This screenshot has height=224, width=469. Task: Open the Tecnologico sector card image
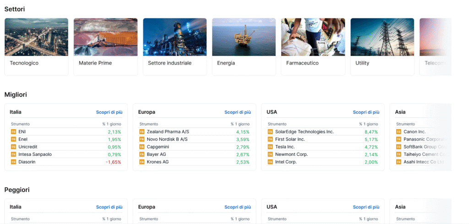point(37,37)
